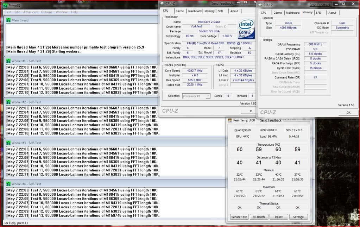Switch to Memory tab in first CPU-Z window
This screenshot has height=227, width=360.
point(209,11)
